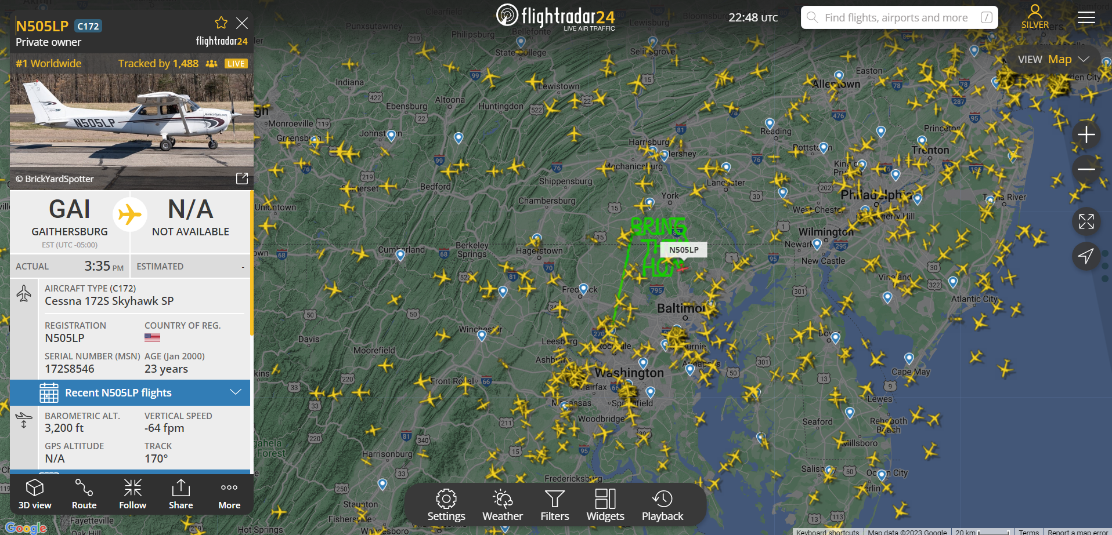The width and height of the screenshot is (1112, 535).
Task: Show the flight Route
Action: pos(84,494)
